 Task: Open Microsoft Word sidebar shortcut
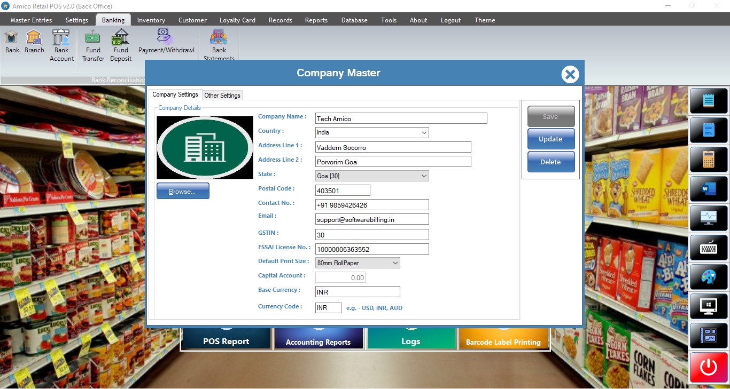coord(709,189)
